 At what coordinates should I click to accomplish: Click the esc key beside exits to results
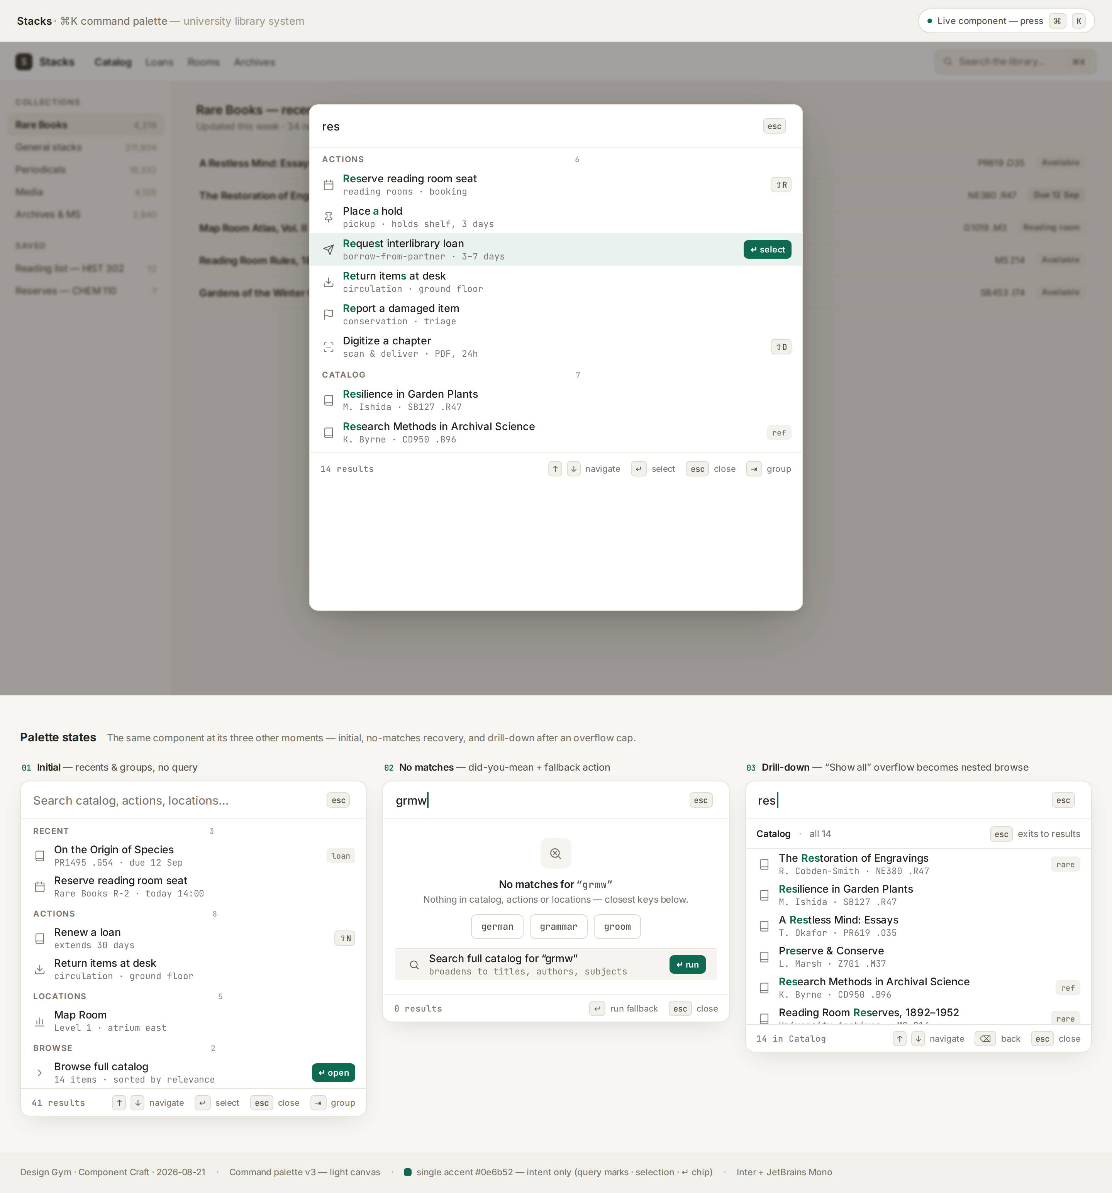(1001, 834)
